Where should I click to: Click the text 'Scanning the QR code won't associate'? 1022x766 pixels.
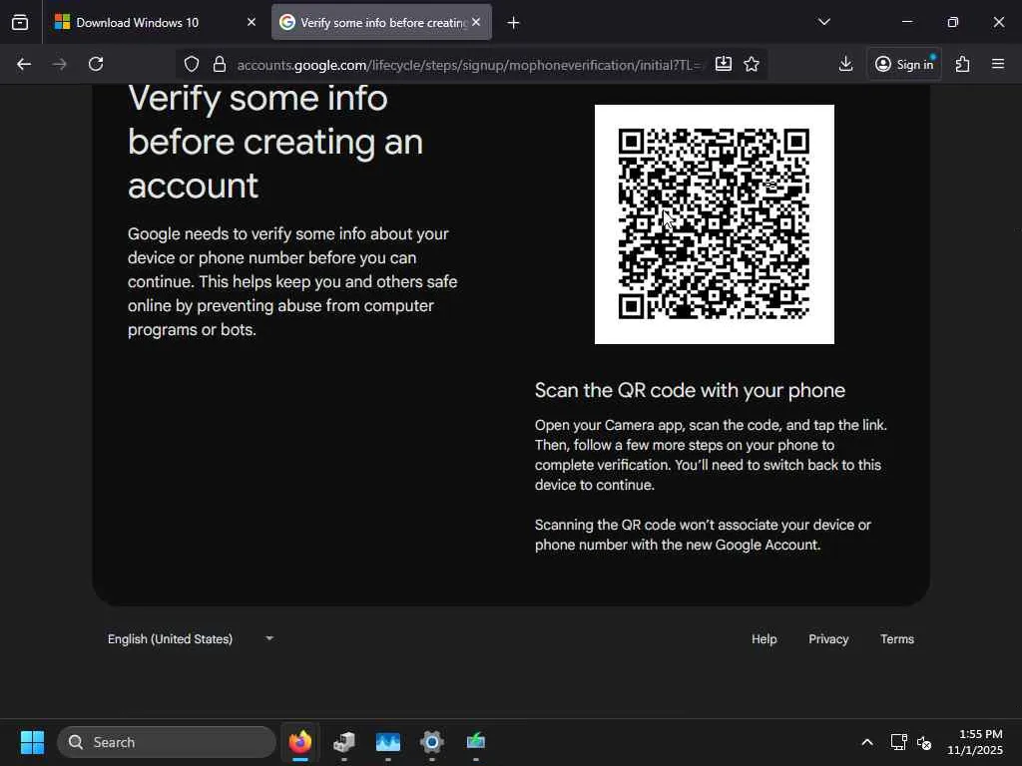coord(703,535)
